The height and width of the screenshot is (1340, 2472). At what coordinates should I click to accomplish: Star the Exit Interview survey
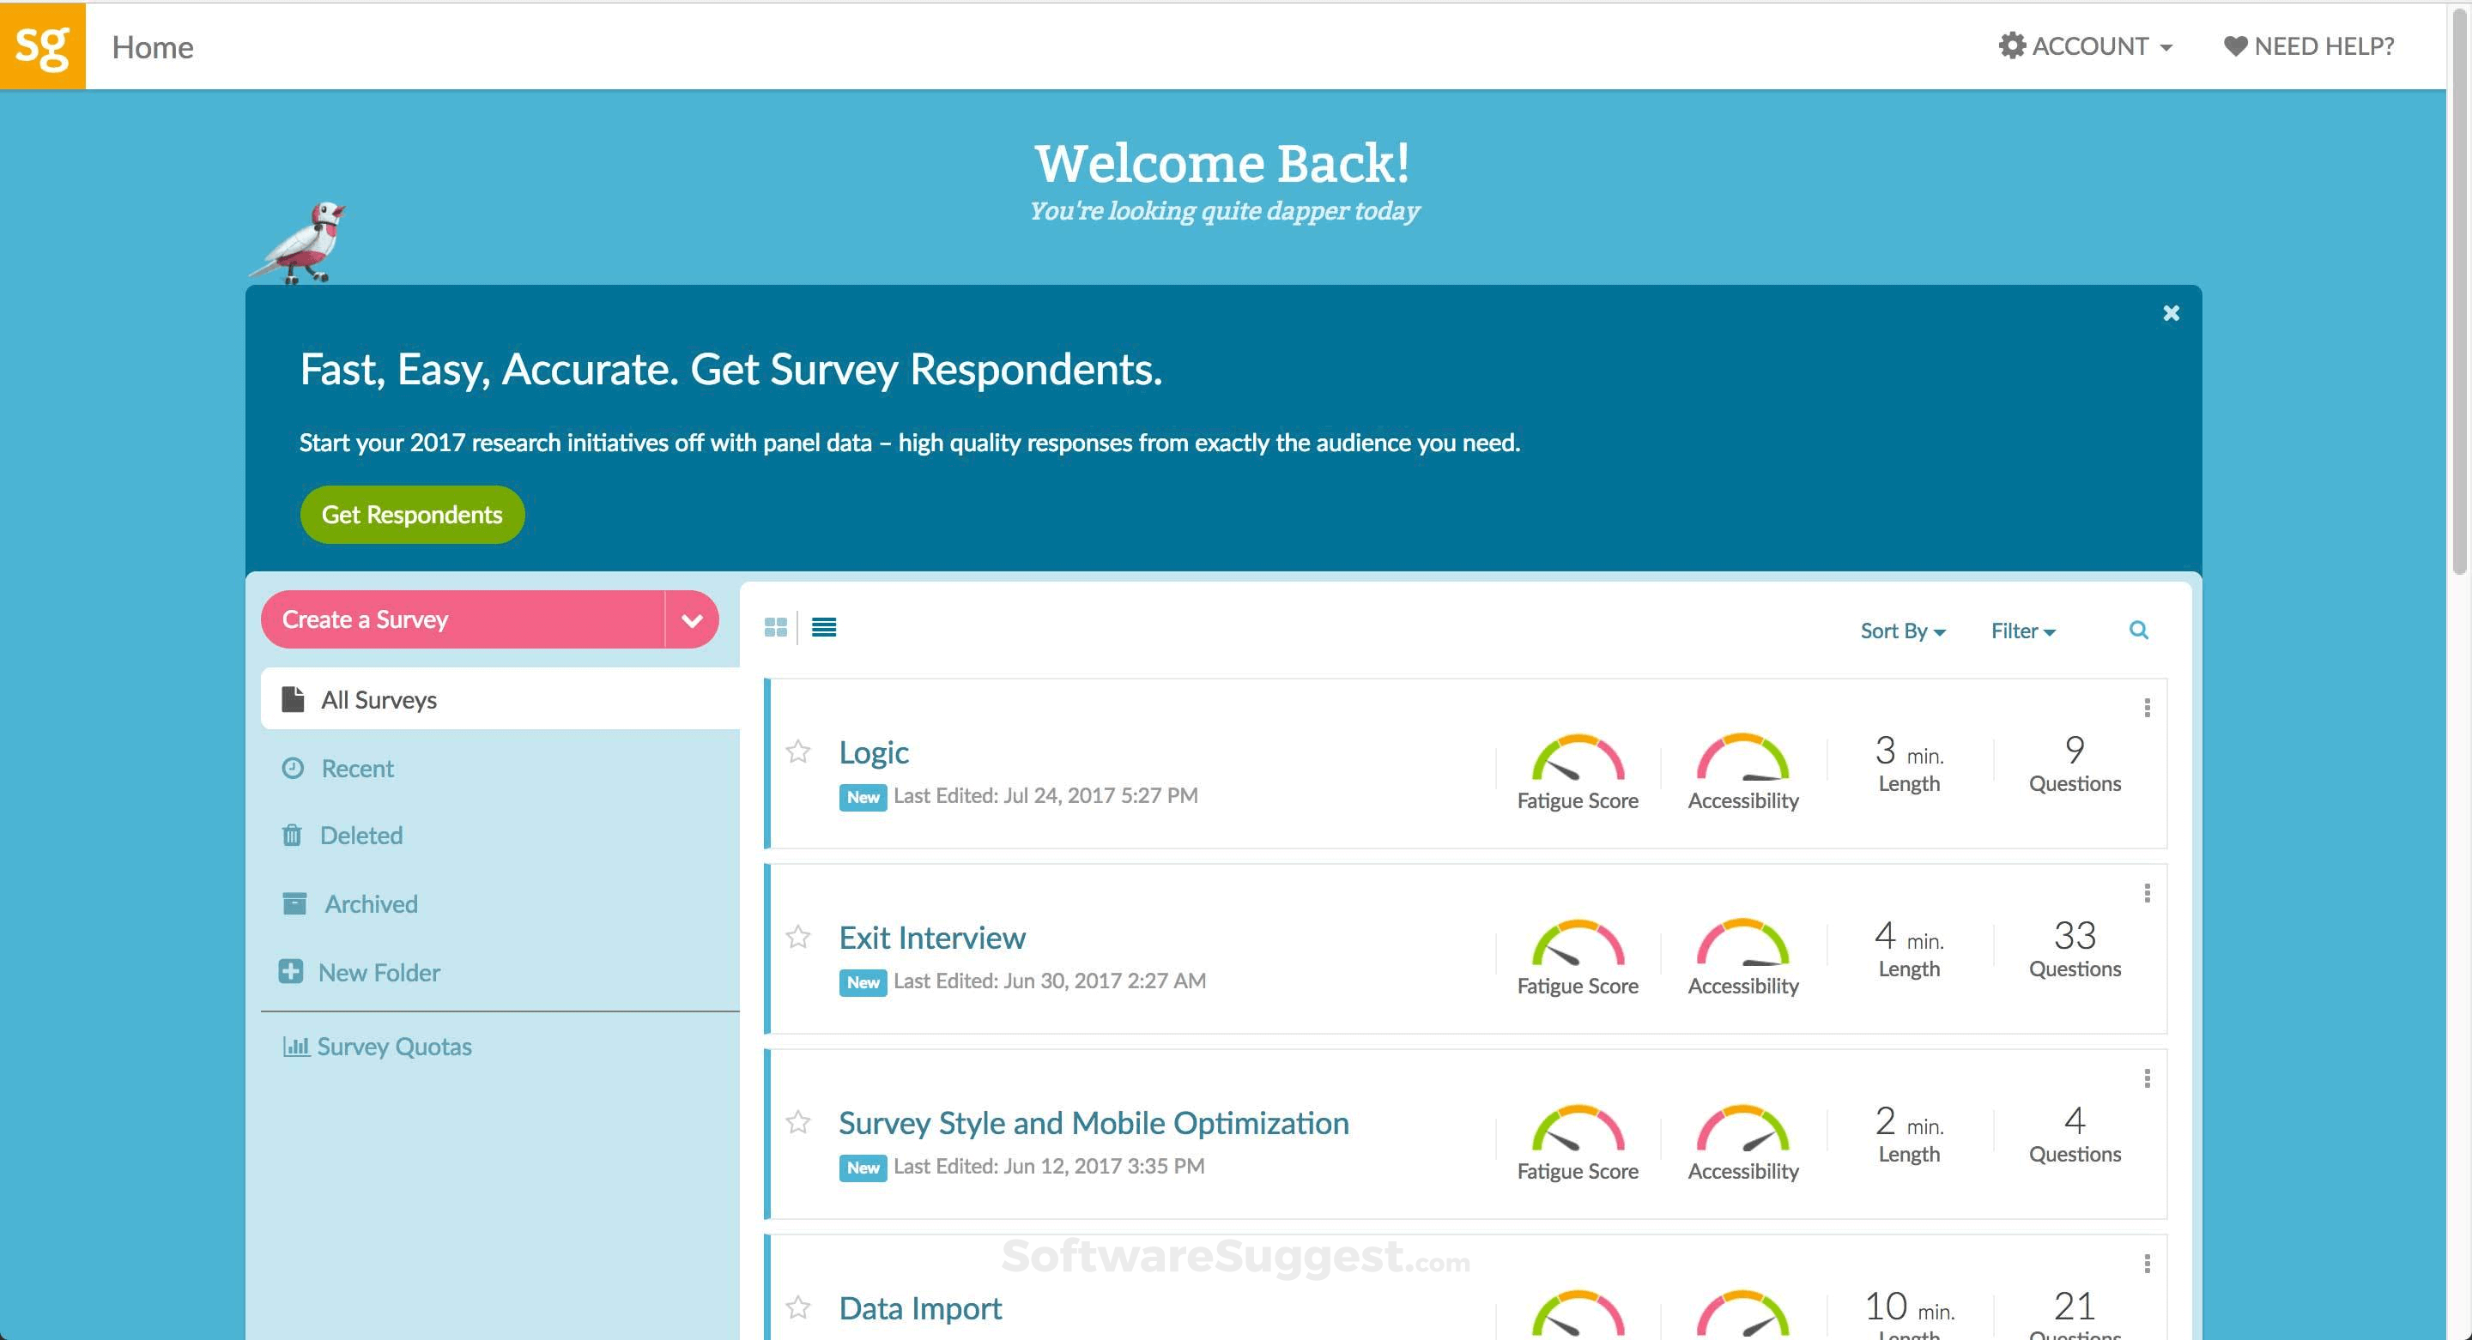pos(798,939)
